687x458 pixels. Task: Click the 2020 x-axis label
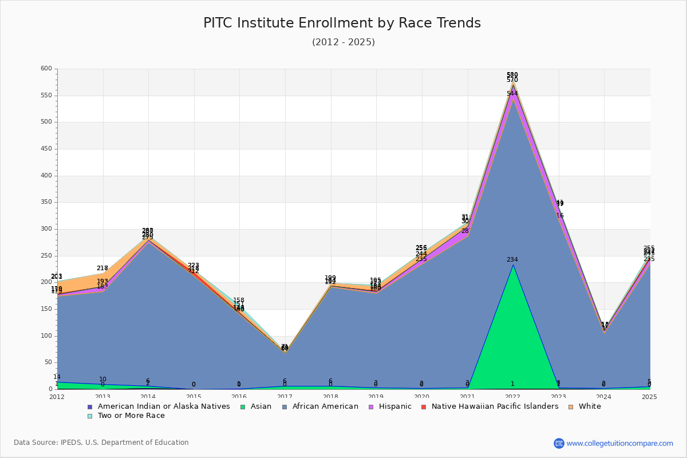pos(422,396)
